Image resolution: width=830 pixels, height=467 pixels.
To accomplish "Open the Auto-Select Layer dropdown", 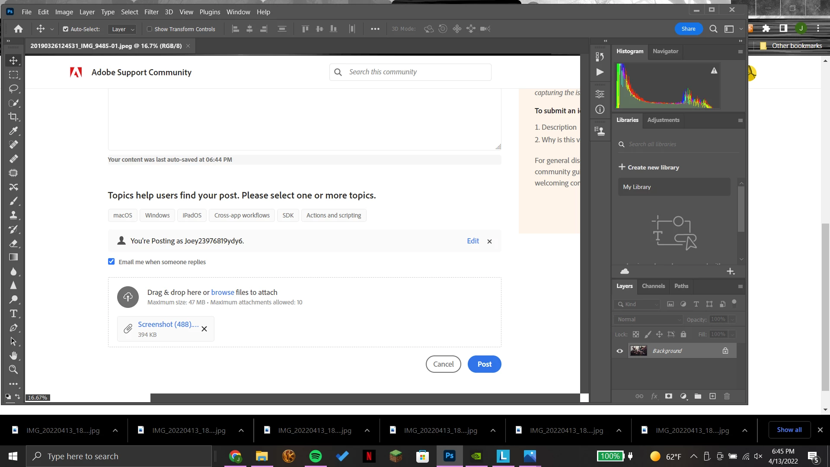I will pos(122,29).
